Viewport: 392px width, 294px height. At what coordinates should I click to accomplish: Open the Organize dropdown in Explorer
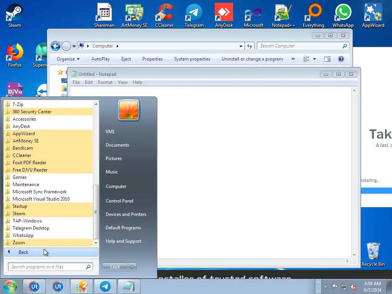coord(68,59)
